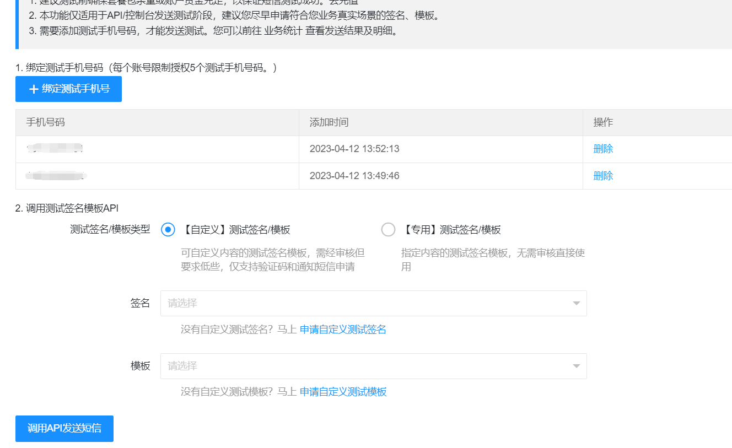Open the 申请自定义测试模板 link
Image resolution: width=732 pixels, height=448 pixels.
tap(343, 392)
